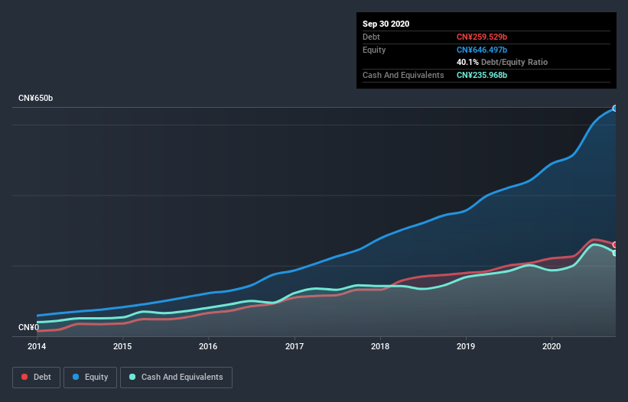Click the red Debt endpoint marker
The height and width of the screenshot is (402, 628).
point(615,245)
